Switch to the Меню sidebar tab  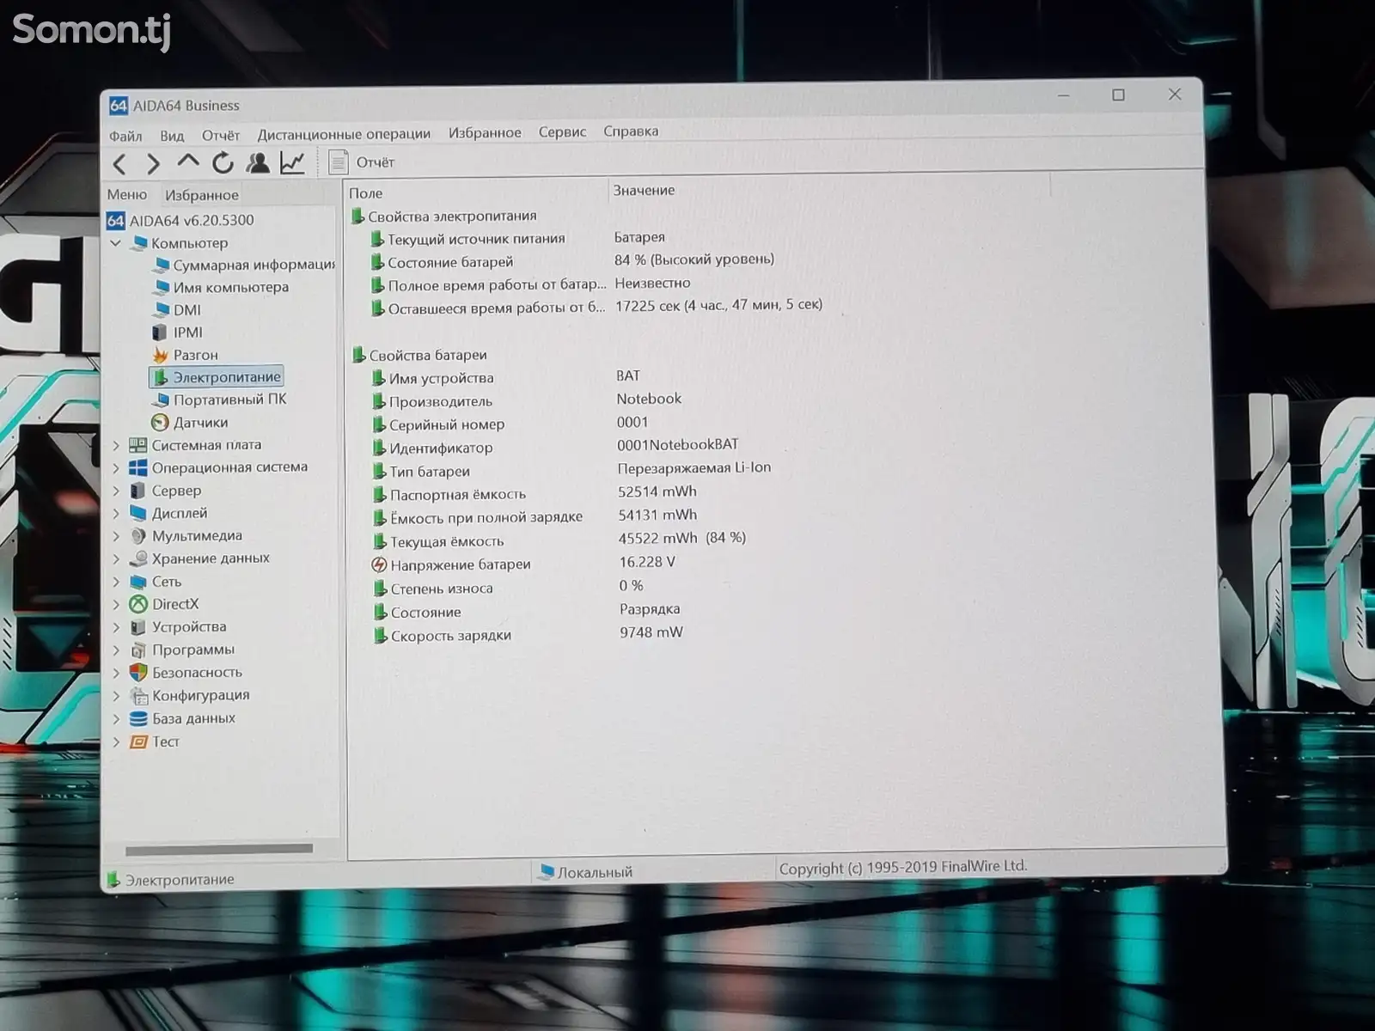tap(127, 194)
